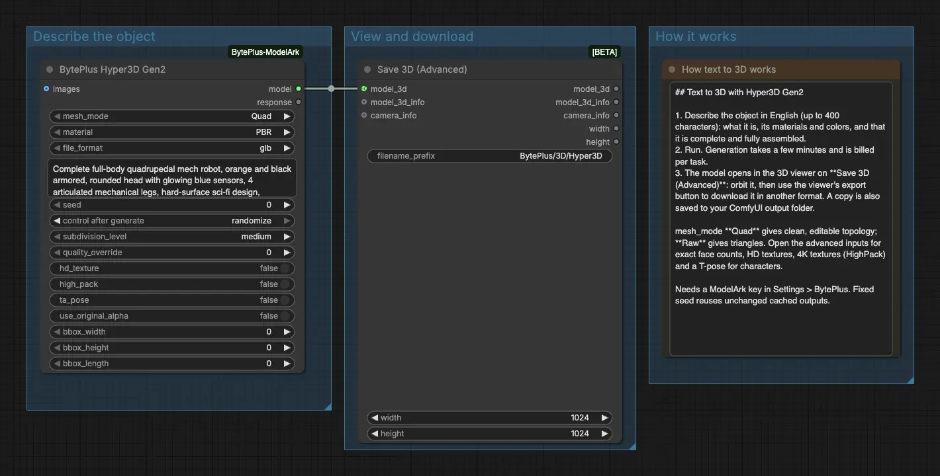Click the width output port

coord(616,128)
